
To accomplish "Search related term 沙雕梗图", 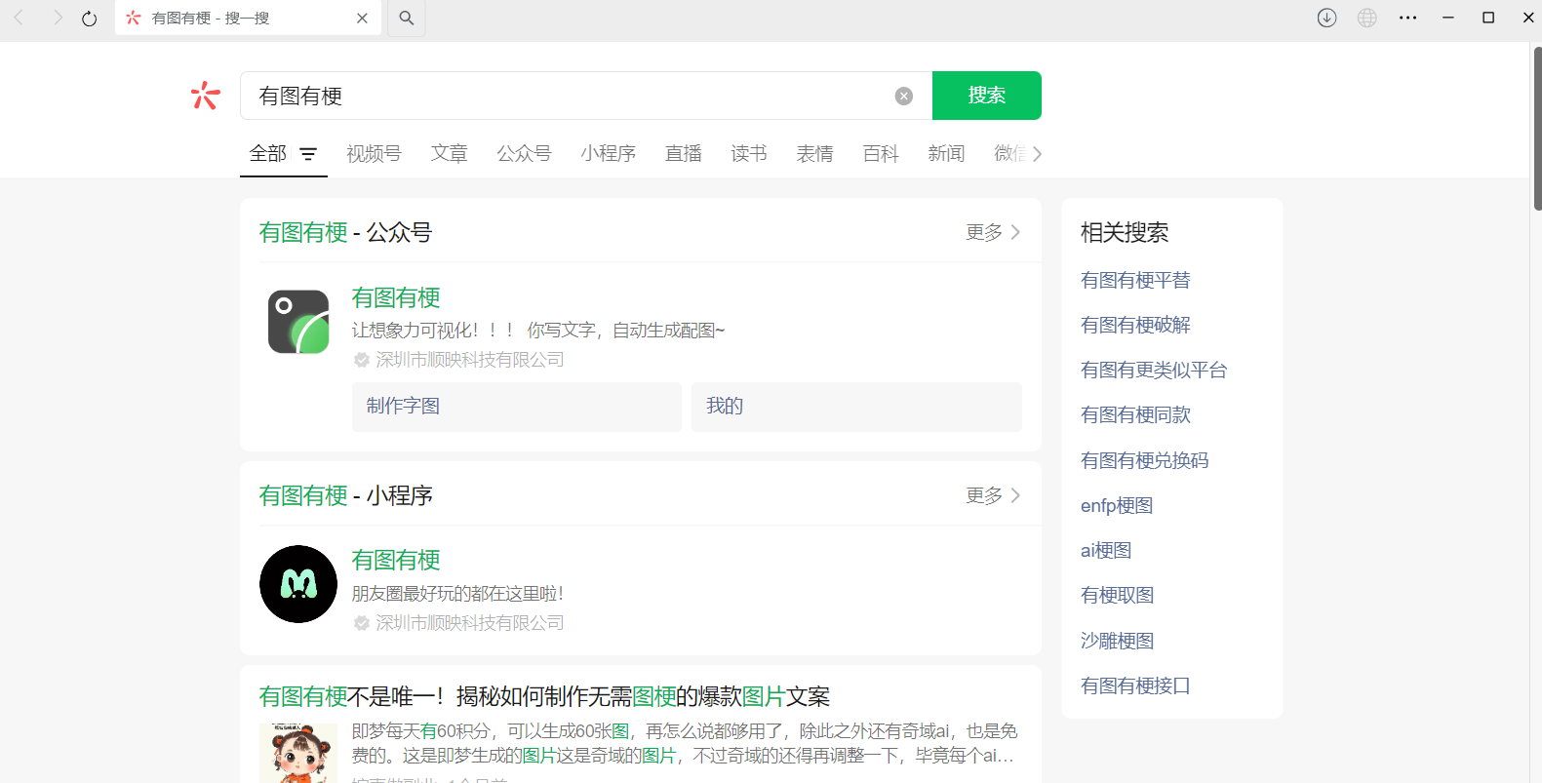I will click(x=1117, y=641).
